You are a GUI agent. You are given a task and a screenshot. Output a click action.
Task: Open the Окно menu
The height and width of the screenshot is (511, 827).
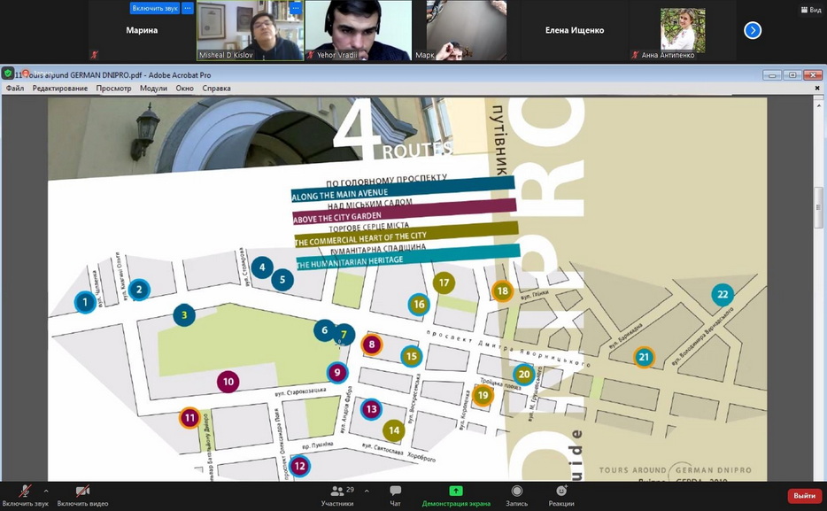point(184,88)
